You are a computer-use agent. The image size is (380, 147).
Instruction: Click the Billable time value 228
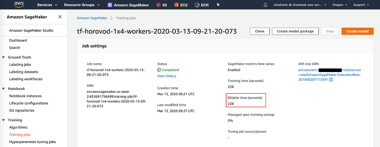(231, 104)
